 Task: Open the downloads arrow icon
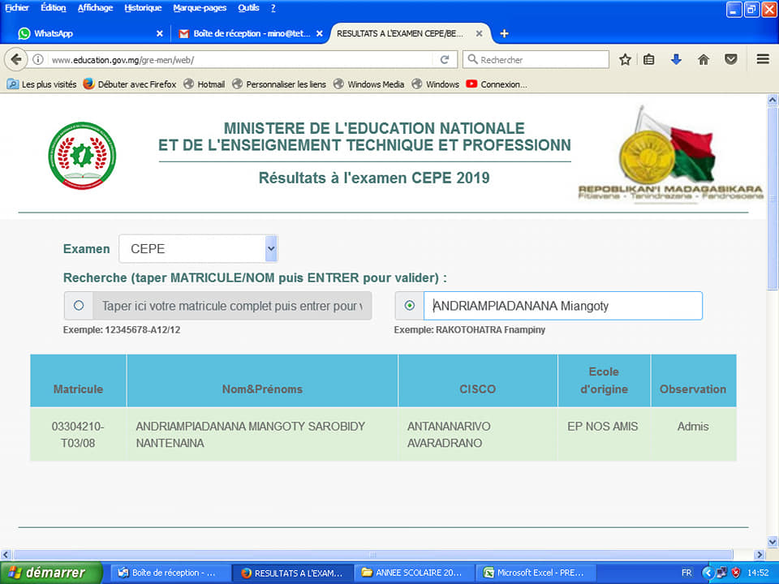coord(676,59)
